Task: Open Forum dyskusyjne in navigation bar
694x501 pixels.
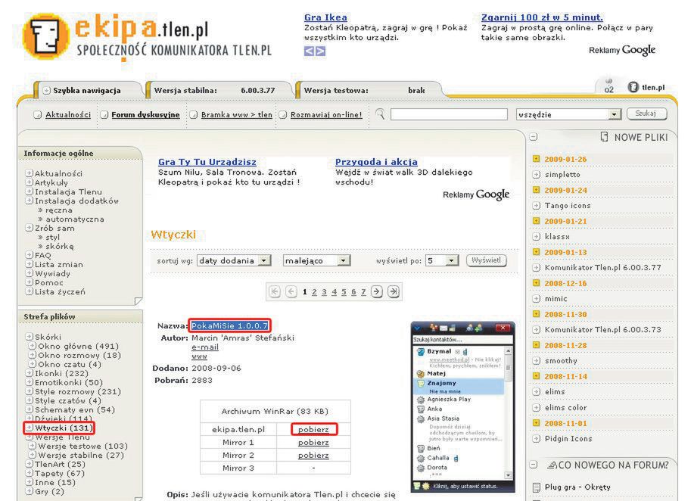Action: [x=145, y=114]
